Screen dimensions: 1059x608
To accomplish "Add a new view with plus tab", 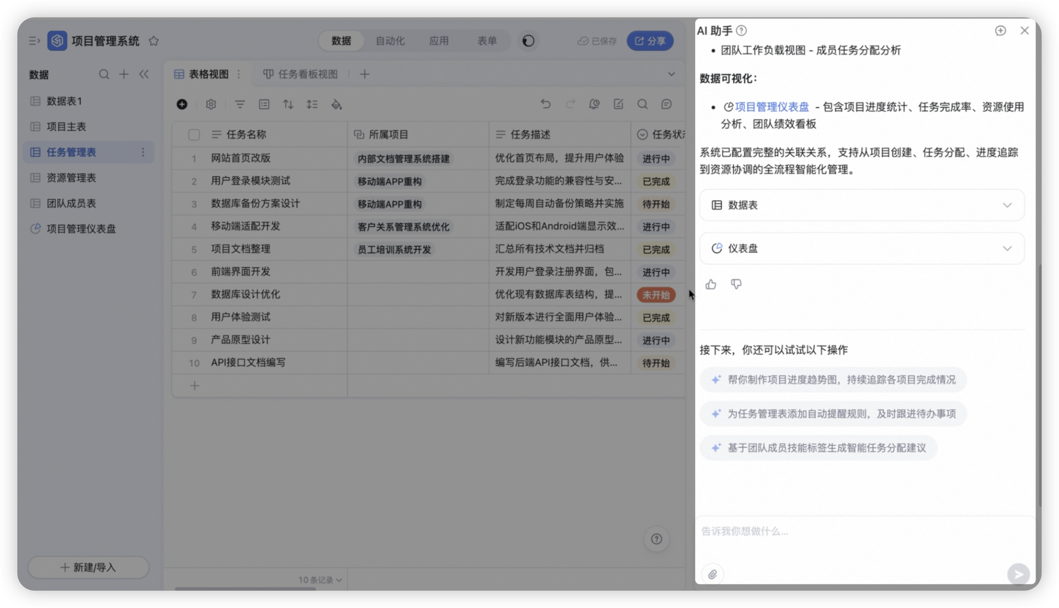I will tap(365, 74).
